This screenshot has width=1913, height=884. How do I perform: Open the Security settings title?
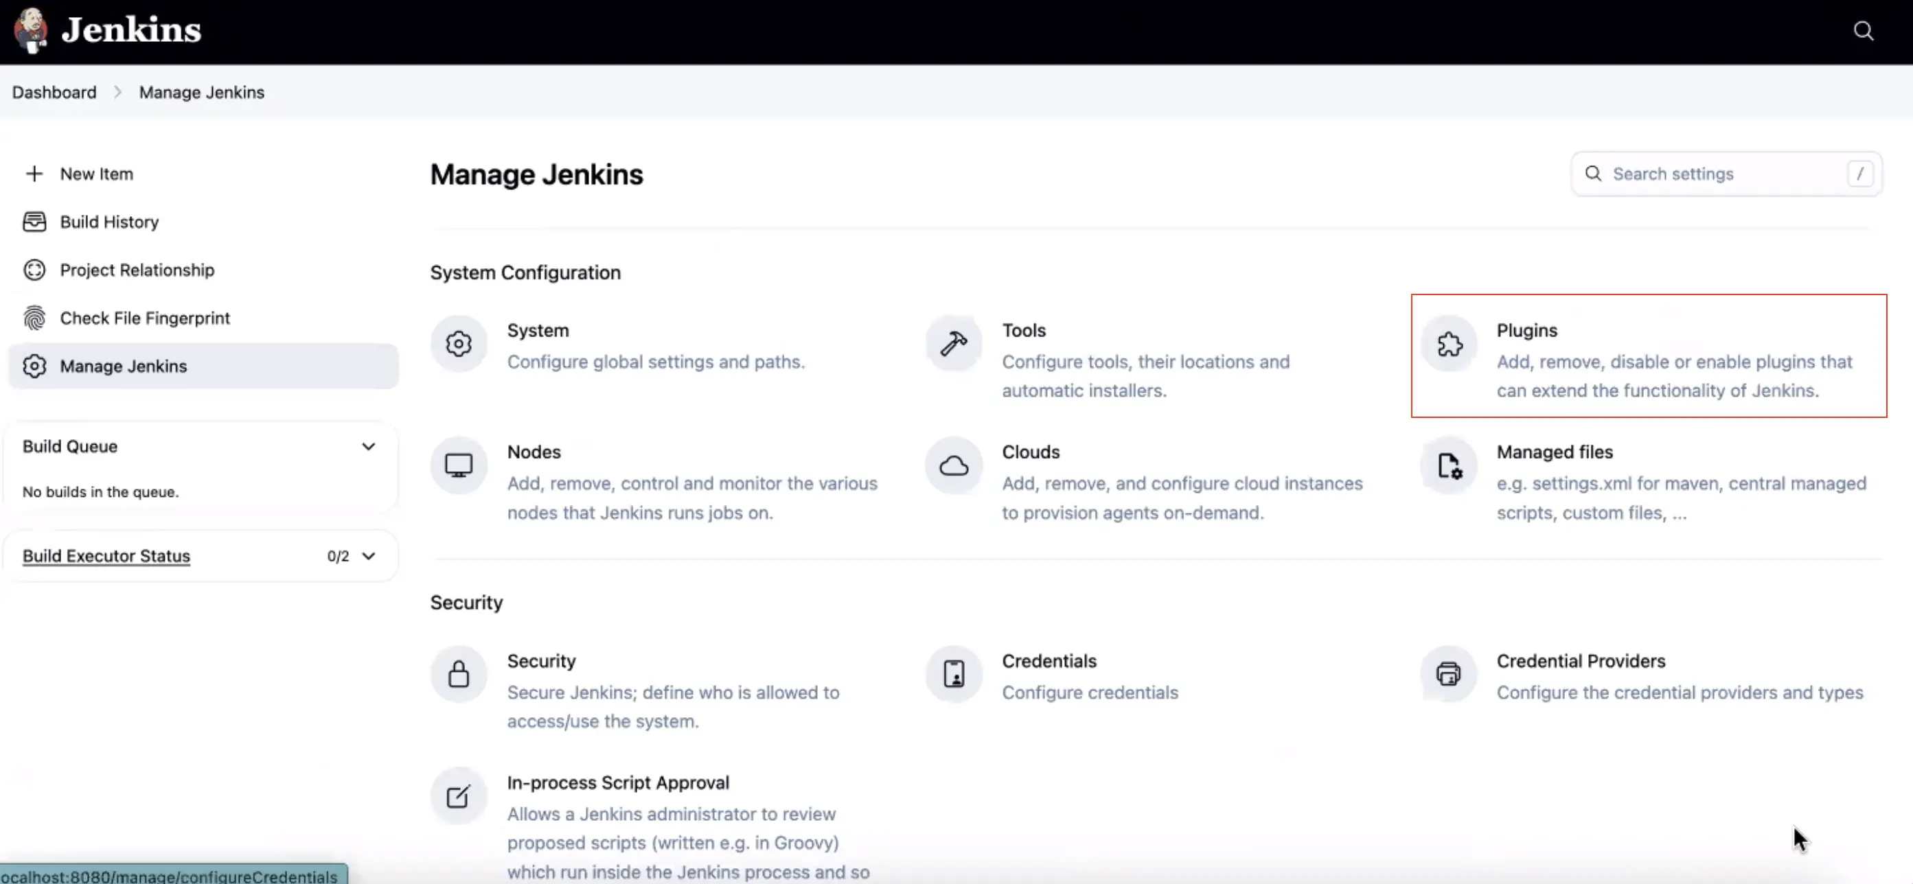pos(541,660)
